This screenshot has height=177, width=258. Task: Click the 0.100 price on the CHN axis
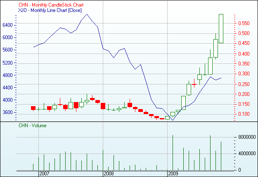244,114
